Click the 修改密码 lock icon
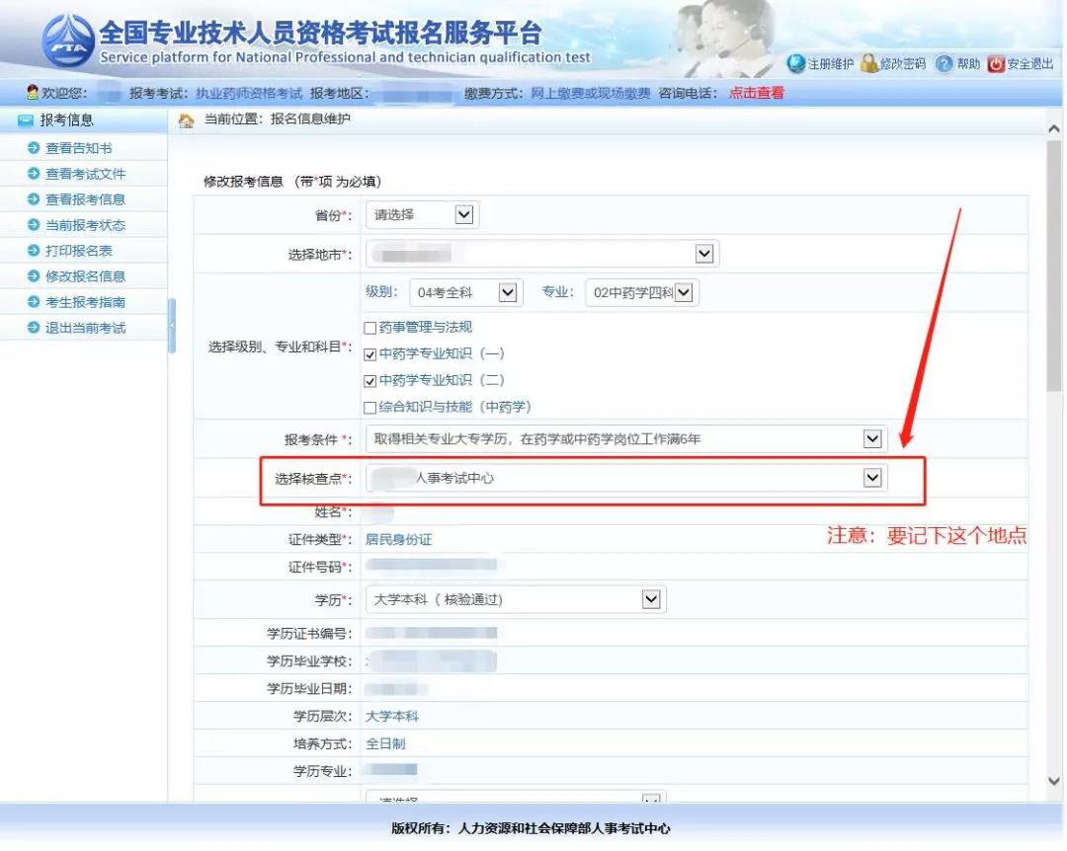This screenshot has width=1067, height=851. pos(869,63)
